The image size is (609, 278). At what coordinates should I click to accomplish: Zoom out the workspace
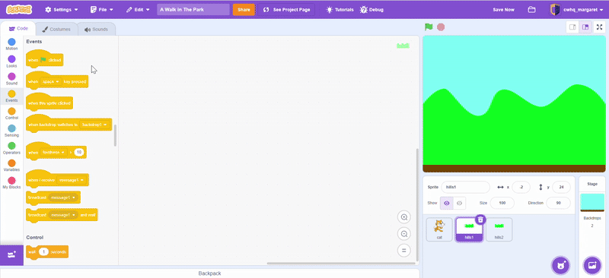point(404,234)
